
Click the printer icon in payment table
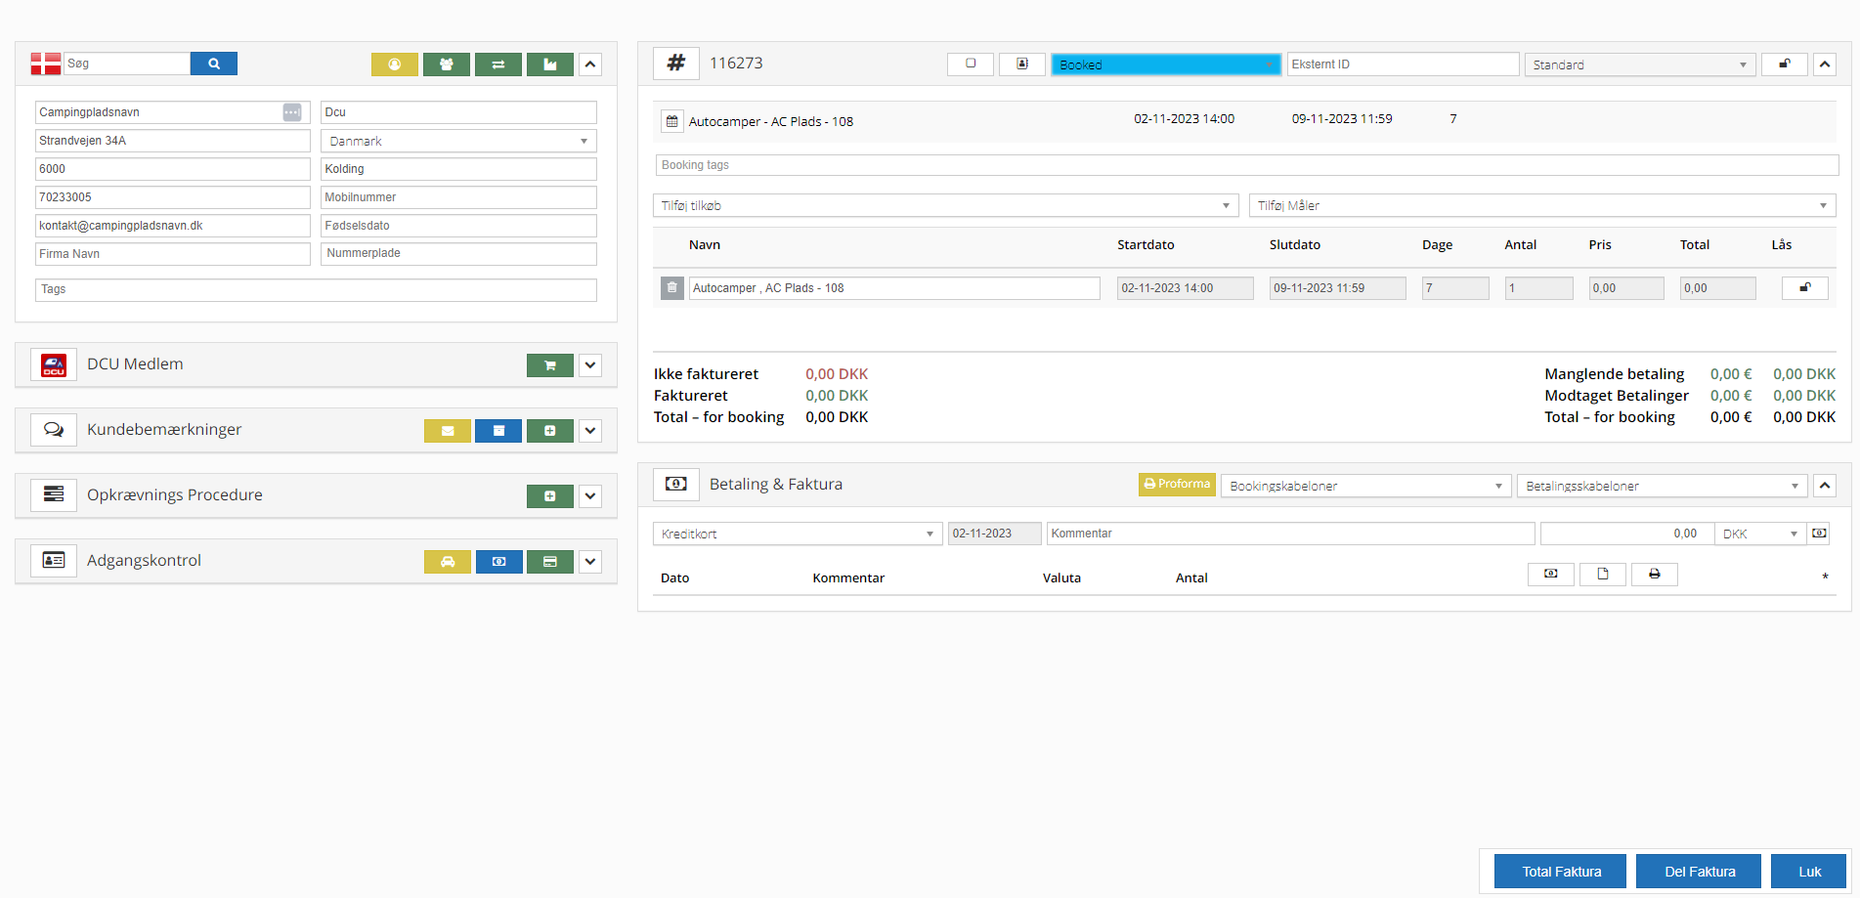(1654, 575)
